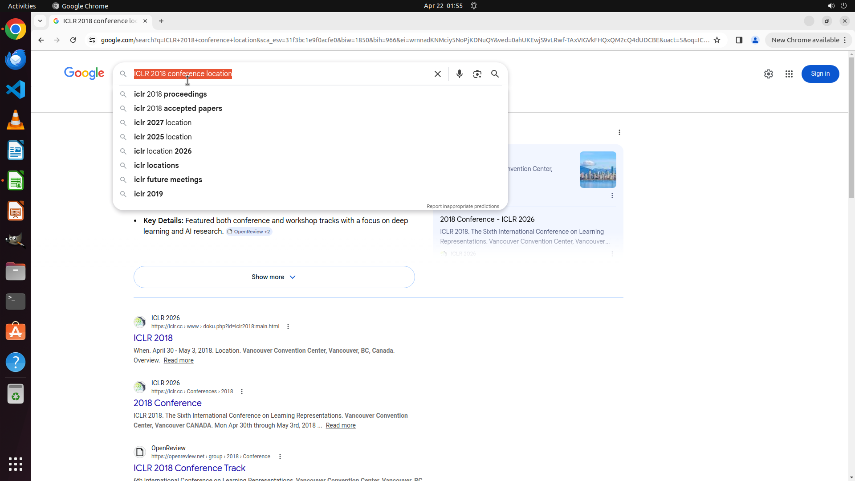Open tab search dropdown arrow
The image size is (855, 481).
coord(40,21)
